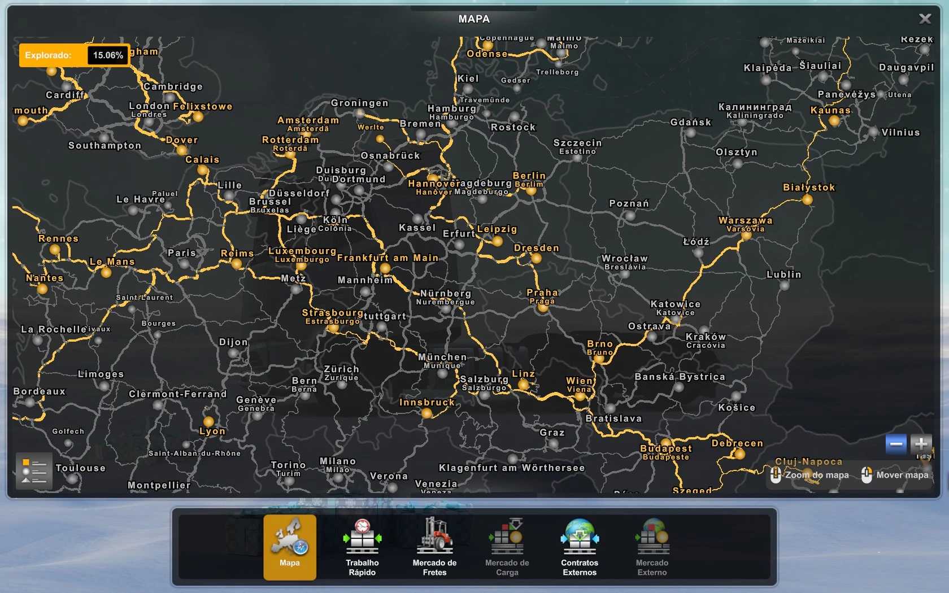Zoom in with the plus button
949x593 pixels.
tap(921, 444)
